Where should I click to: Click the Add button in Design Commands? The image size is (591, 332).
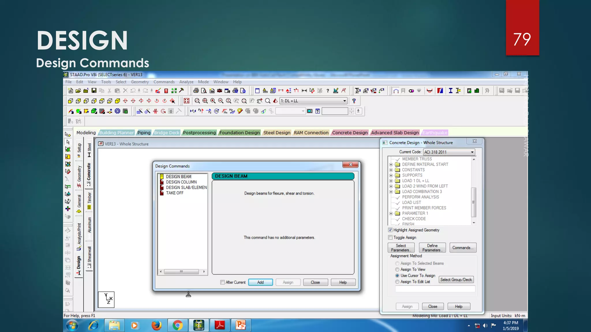(x=260, y=282)
